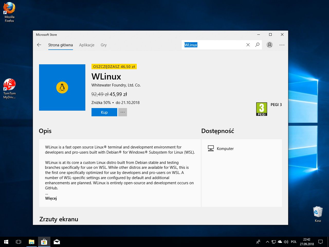Click the PEGI 3 rating badge
329x247 pixels.
point(262,109)
